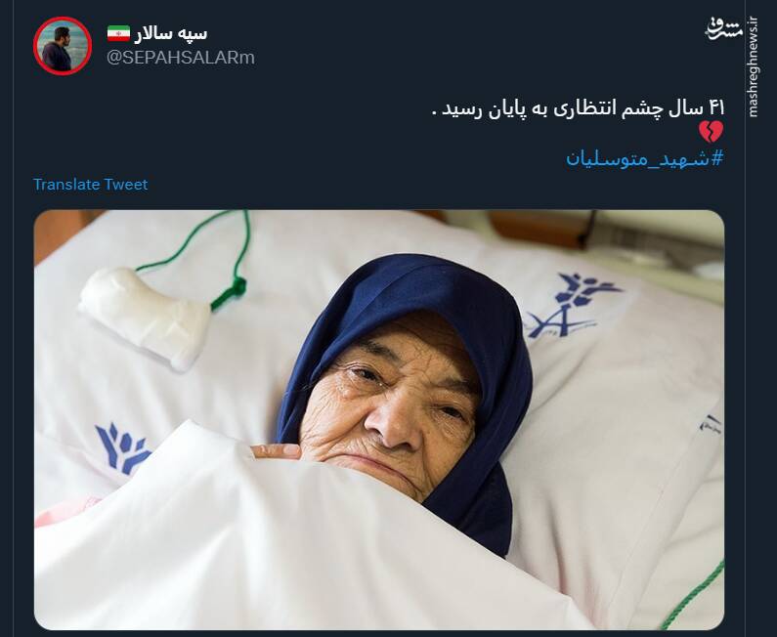Image resolution: width=777 pixels, height=637 pixels.
Task: Click the green cord at the photo's bottom-right
Action: pos(693,596)
